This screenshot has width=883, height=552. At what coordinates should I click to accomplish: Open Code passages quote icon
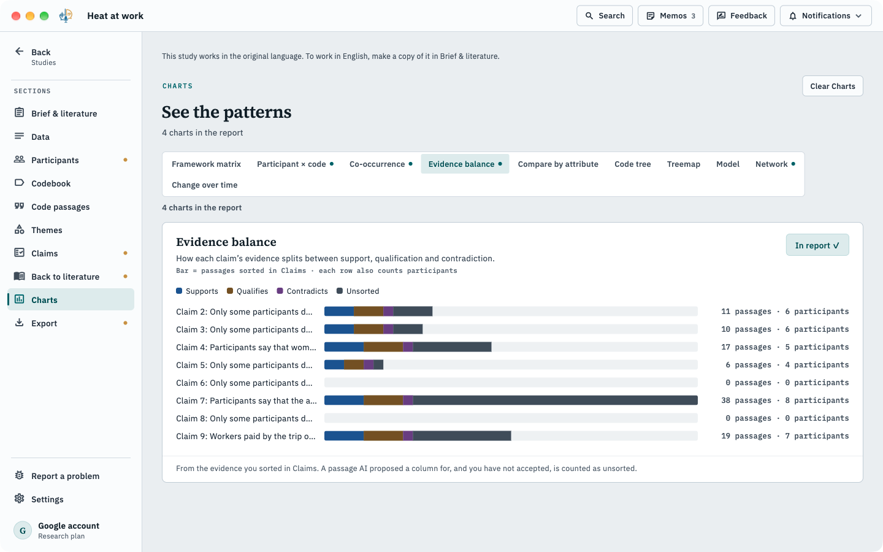click(19, 206)
